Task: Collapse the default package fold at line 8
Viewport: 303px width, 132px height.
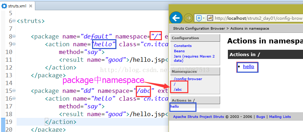Action: pyautogui.click(x=14, y=36)
